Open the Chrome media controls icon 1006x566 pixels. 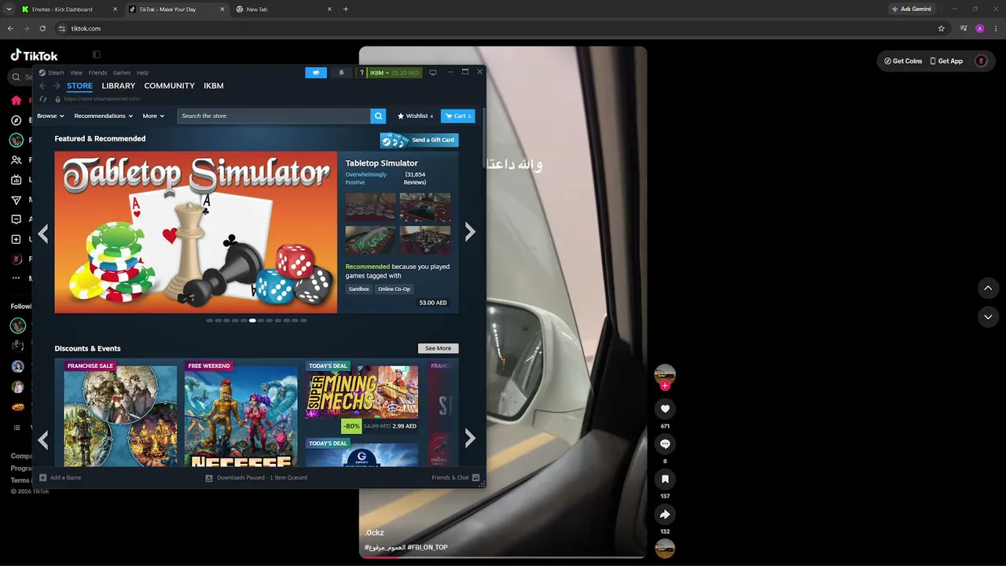964,28
